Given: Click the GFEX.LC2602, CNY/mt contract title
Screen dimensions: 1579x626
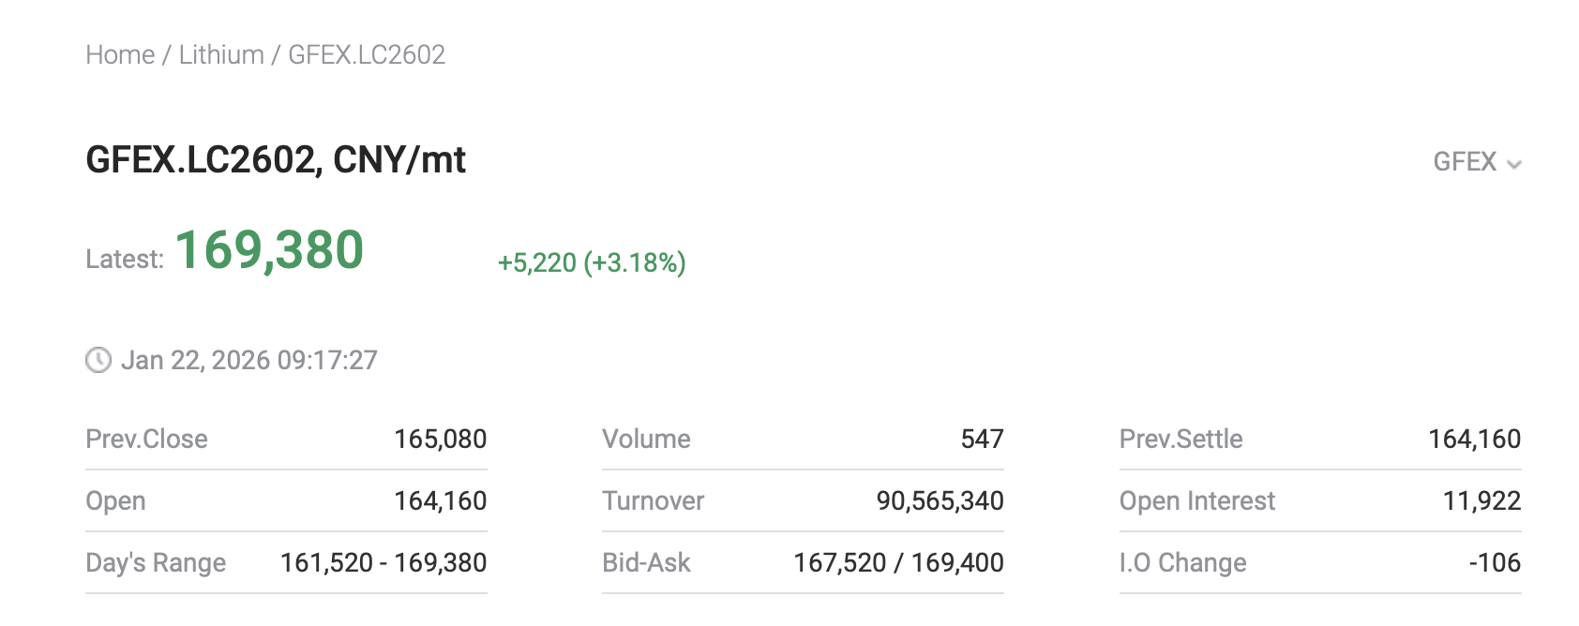Looking at the screenshot, I should 277,160.
